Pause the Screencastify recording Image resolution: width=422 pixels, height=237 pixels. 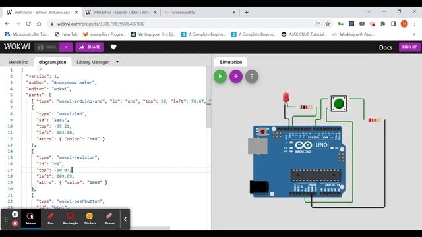click(15, 214)
